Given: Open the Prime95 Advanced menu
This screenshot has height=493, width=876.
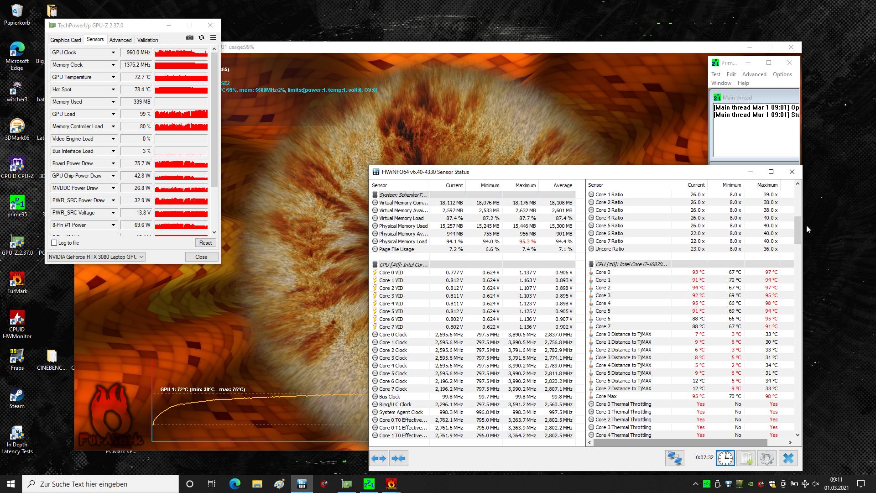Looking at the screenshot, I should tap(754, 74).
